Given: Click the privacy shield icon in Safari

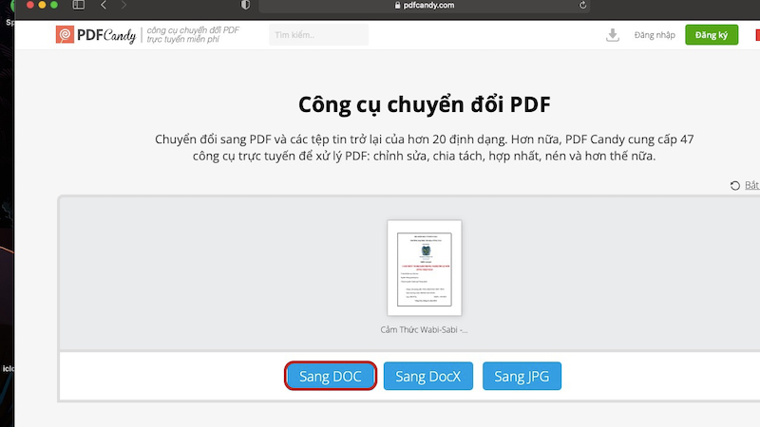Looking at the screenshot, I should tap(245, 5).
